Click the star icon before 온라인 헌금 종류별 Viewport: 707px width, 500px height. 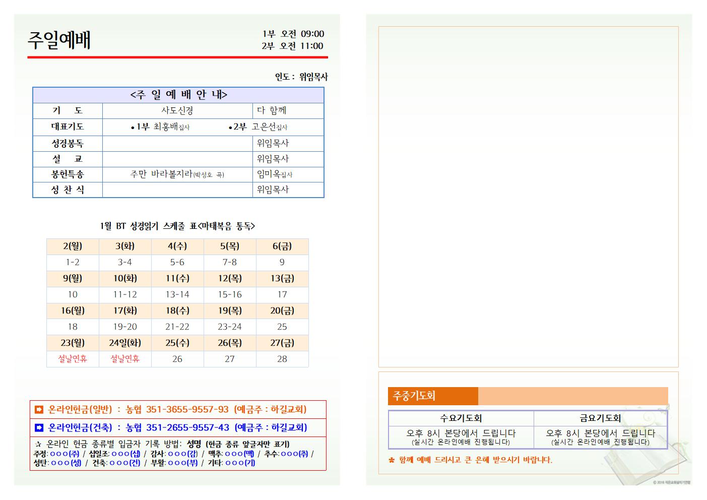coord(38,445)
